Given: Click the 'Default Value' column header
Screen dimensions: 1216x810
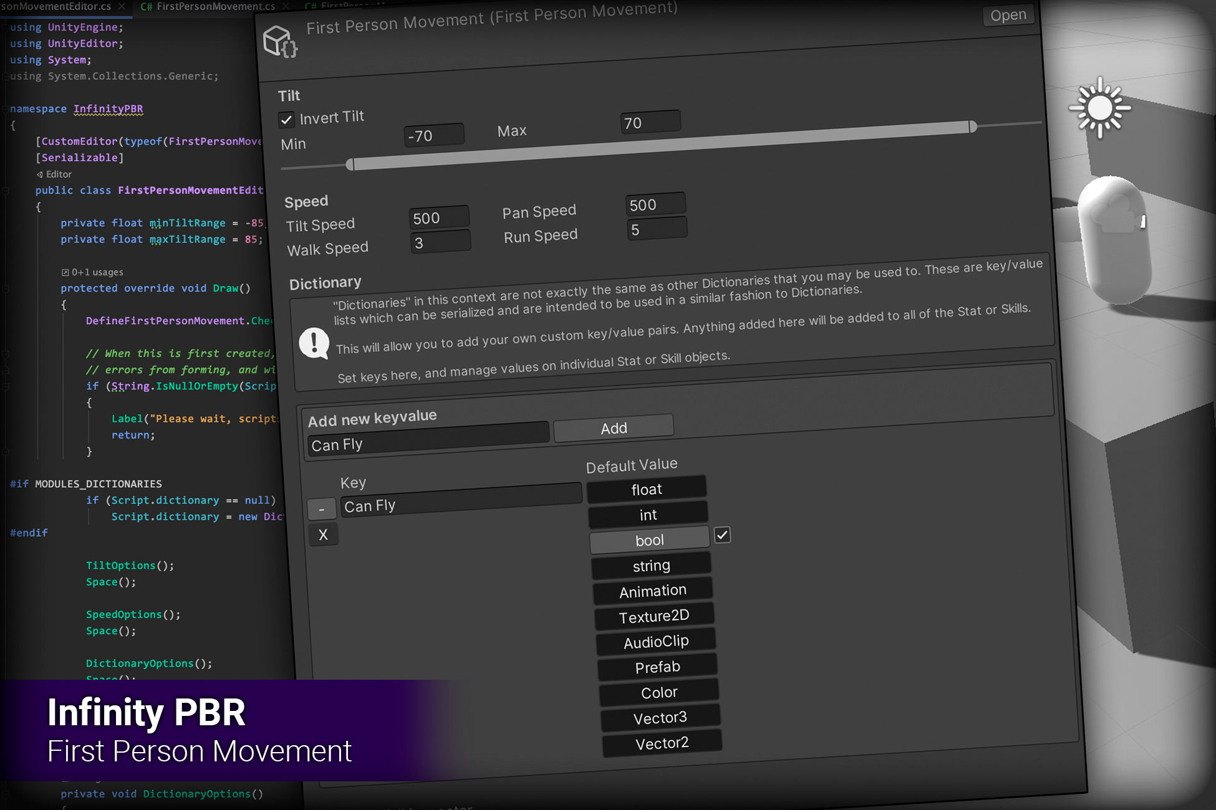Looking at the screenshot, I should 631,465.
